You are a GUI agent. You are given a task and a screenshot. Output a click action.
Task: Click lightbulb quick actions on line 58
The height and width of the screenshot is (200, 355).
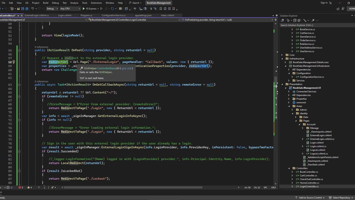pos(13,62)
